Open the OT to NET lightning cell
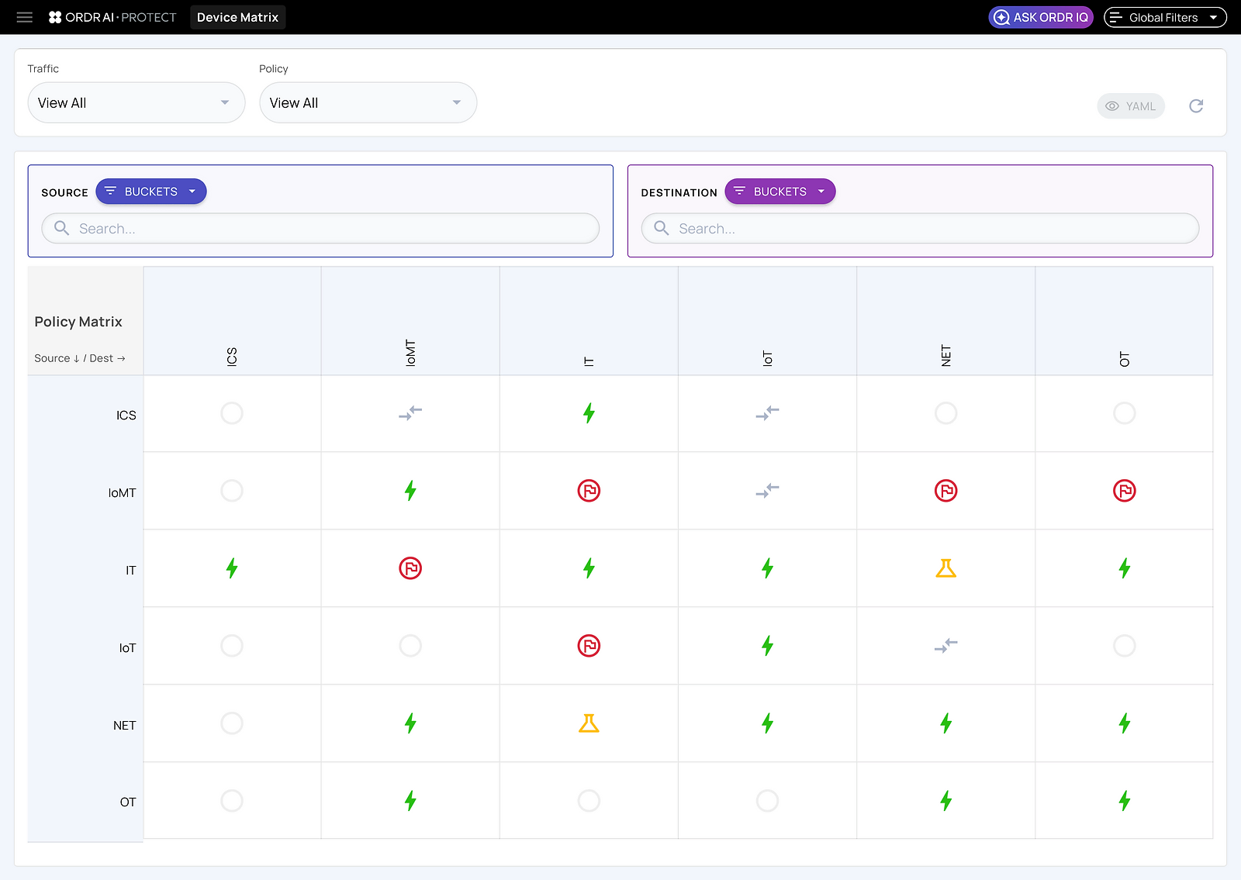This screenshot has width=1241, height=880. pyautogui.click(x=946, y=801)
